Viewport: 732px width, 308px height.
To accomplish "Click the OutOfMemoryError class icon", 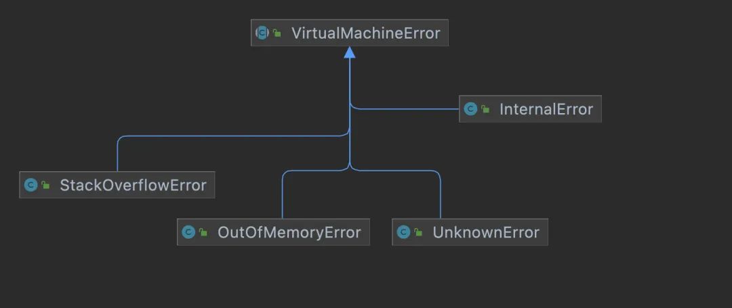I will (188, 233).
